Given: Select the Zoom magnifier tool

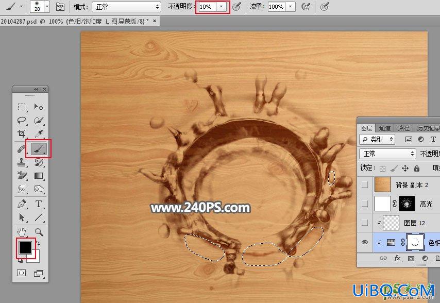Looking at the screenshot, I should pyautogui.click(x=39, y=232).
